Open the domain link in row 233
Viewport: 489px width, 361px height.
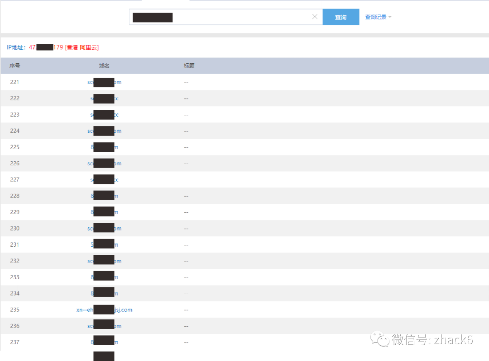click(104, 277)
